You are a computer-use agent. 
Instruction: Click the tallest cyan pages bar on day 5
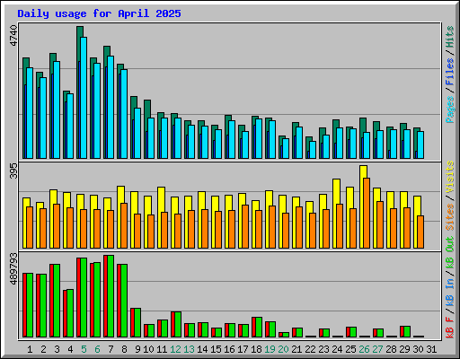click(x=84, y=98)
